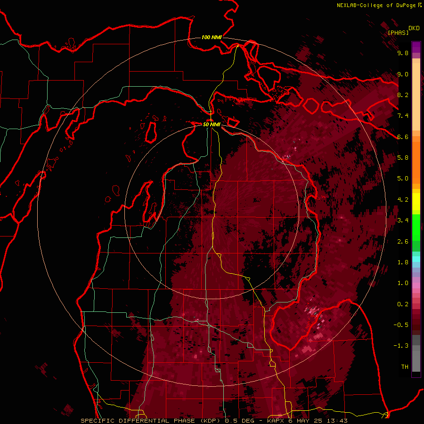The image size is (424, 424).
Task: Click the [PHAS] units label
Action: pyautogui.click(x=398, y=33)
